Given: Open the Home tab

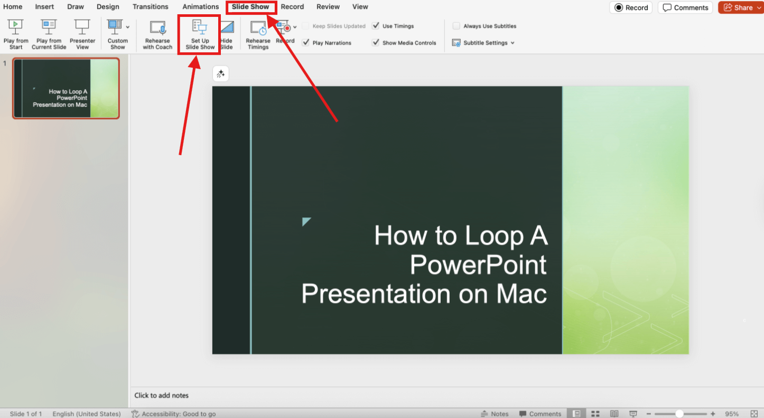Looking at the screenshot, I should [13, 7].
